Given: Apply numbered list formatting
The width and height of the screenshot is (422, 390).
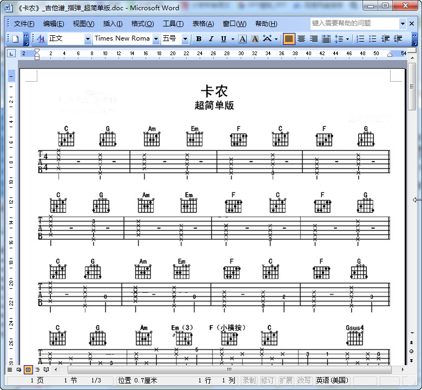Looking at the screenshot, I should click(360, 39).
